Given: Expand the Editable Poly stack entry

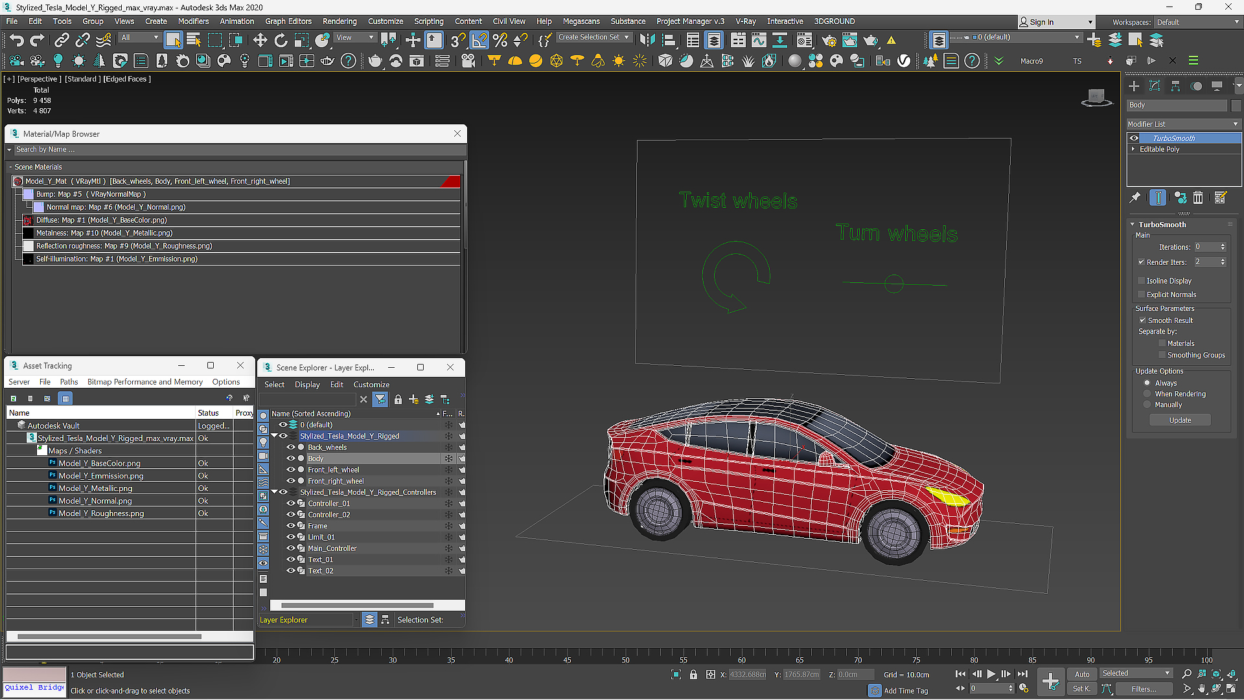Looking at the screenshot, I should [1133, 150].
